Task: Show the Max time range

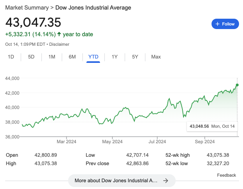Action: click(156, 57)
